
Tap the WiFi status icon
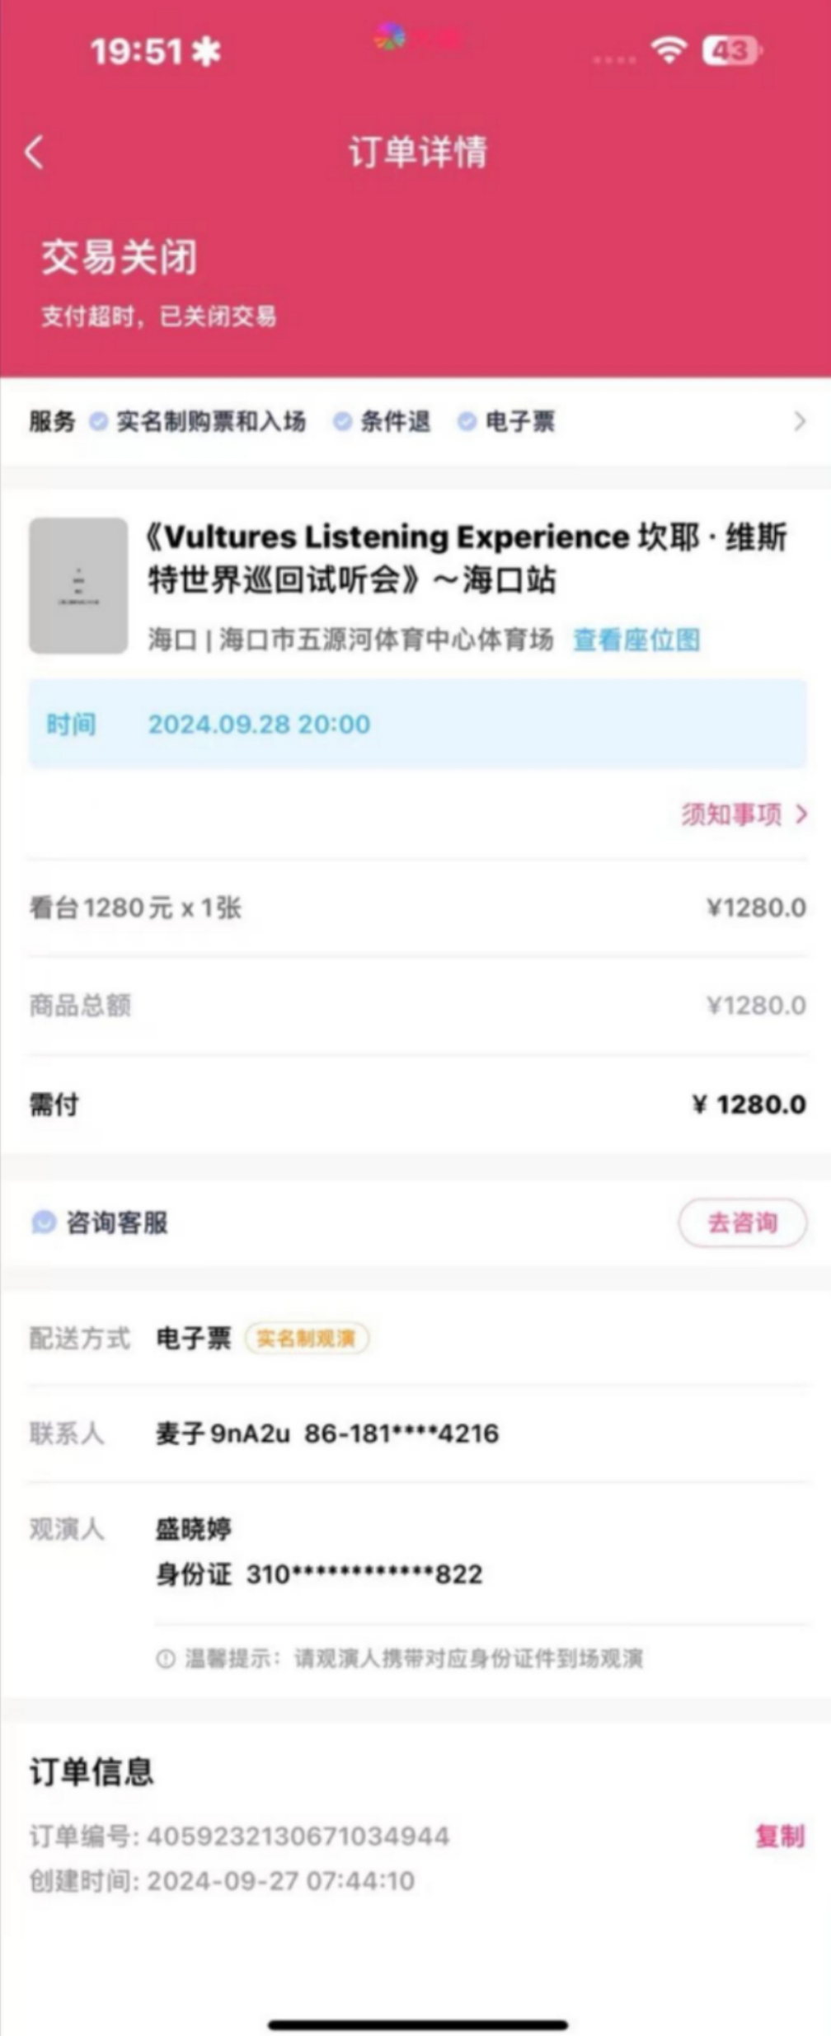(x=669, y=51)
